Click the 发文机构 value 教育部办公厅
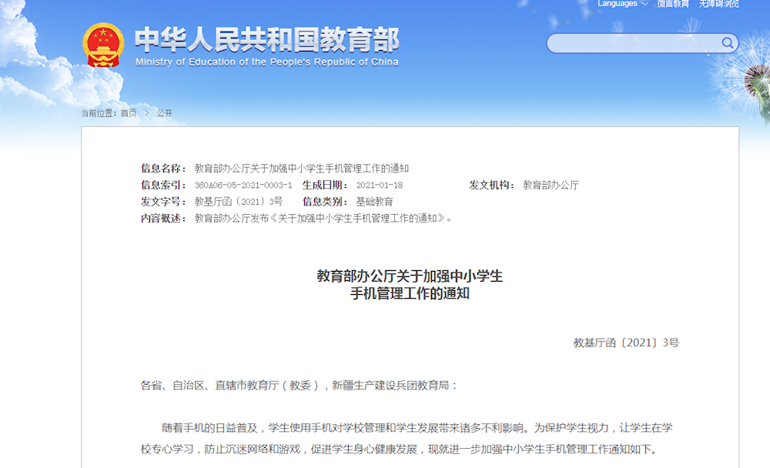770x468 pixels. point(551,186)
